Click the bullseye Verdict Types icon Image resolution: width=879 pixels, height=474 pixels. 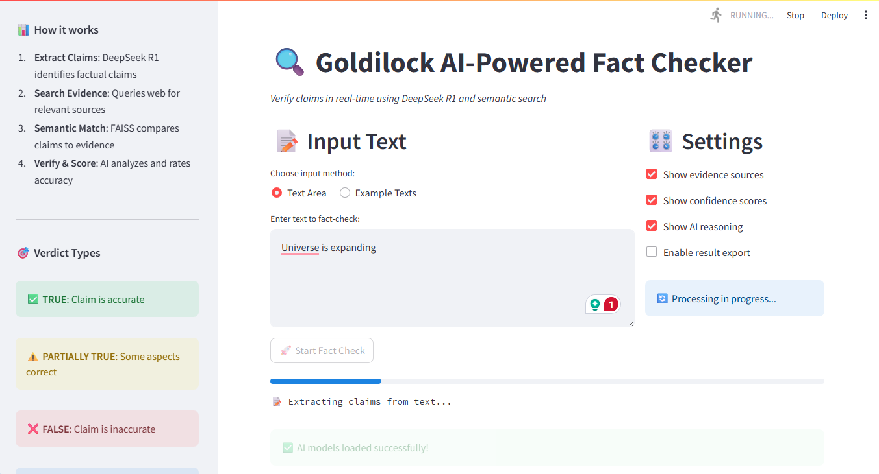pyautogui.click(x=23, y=253)
